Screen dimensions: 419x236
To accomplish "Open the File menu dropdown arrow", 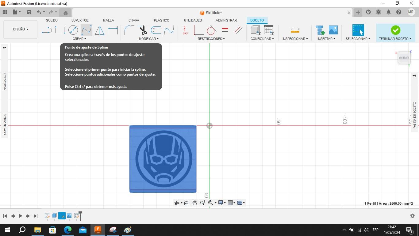I will point(20,12).
